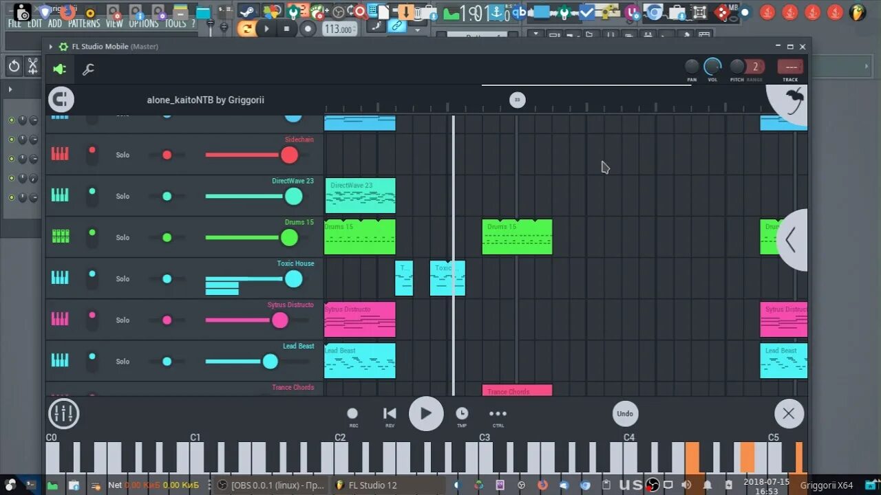
Task: Expand the side panel with left chevron
Action: [792, 240]
